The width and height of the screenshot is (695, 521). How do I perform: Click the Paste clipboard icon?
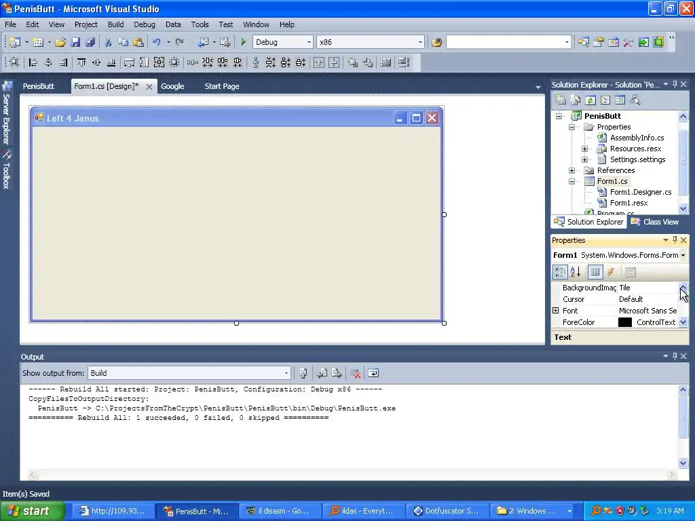[x=138, y=42]
